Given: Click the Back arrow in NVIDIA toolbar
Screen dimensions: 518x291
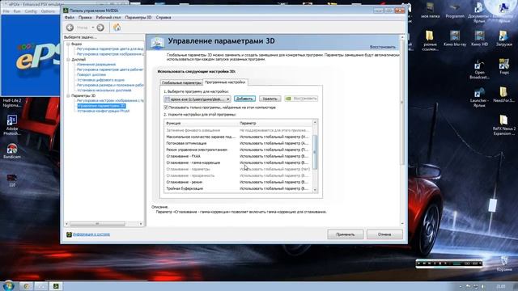Looking at the screenshot, I should (x=70, y=27).
